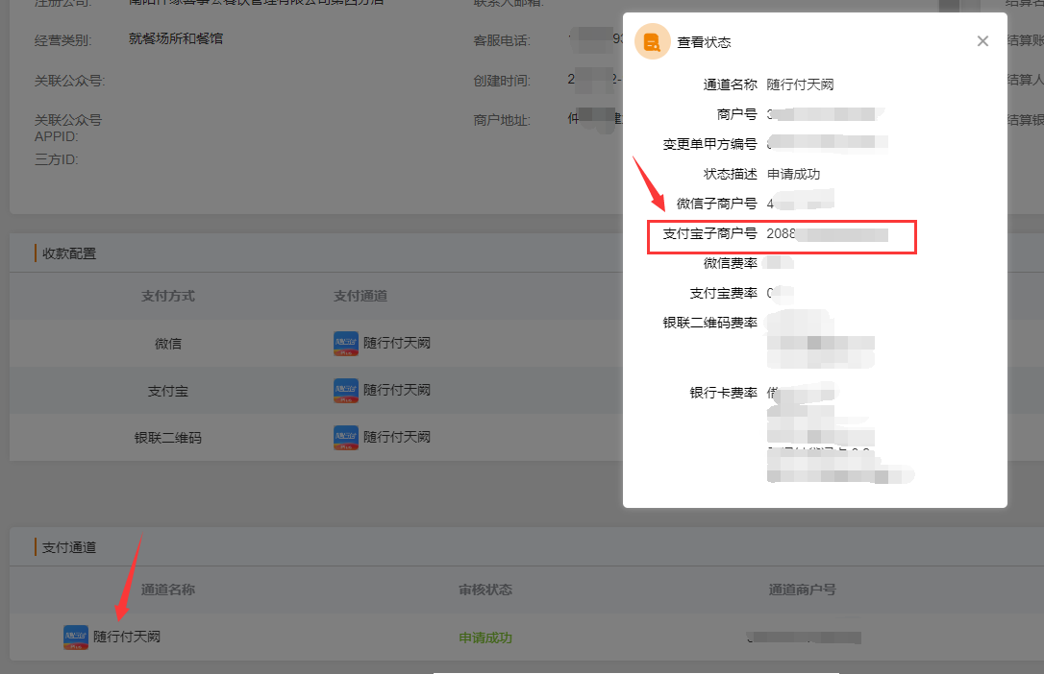This screenshot has height=674, width=1044.
Task: Click the 审核状态 column header
Action: point(485,590)
